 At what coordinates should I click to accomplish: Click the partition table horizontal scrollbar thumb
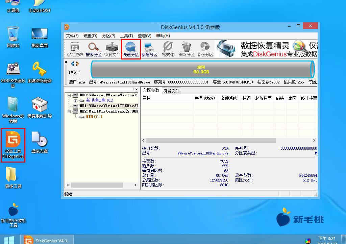(211, 141)
